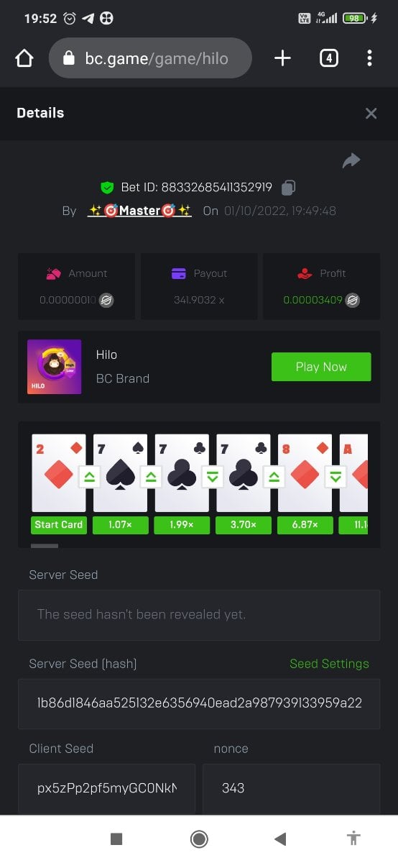Open the Master player profile link
Image resolution: width=398 pixels, height=863 pixels.
click(139, 211)
